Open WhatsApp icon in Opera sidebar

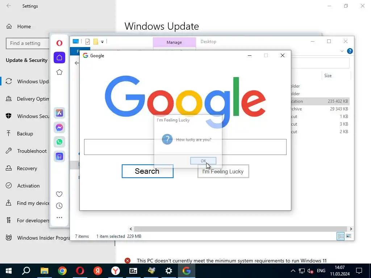(59, 142)
